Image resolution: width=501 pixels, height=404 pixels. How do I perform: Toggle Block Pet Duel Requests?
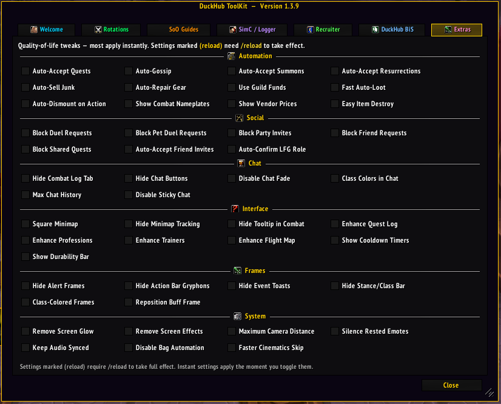click(x=129, y=133)
